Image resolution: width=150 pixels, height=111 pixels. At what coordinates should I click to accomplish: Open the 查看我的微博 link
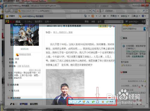[x=25, y=54]
